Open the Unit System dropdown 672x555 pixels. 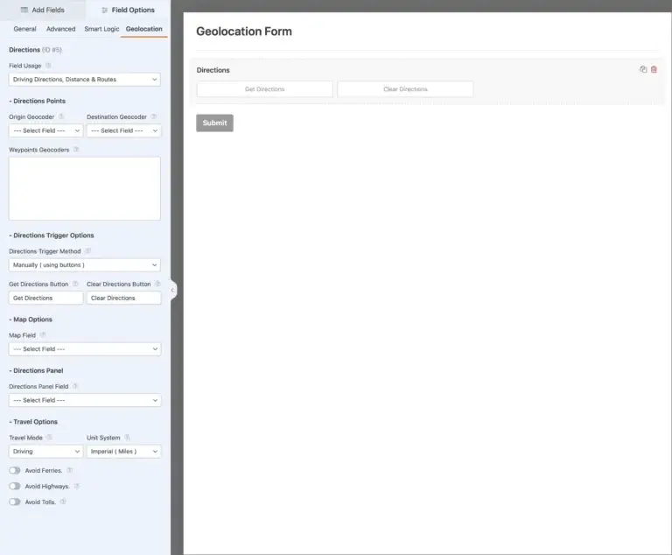(x=124, y=451)
